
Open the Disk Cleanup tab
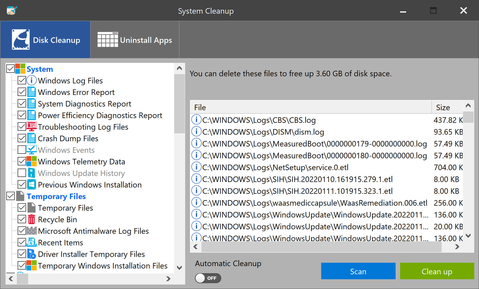[46, 40]
